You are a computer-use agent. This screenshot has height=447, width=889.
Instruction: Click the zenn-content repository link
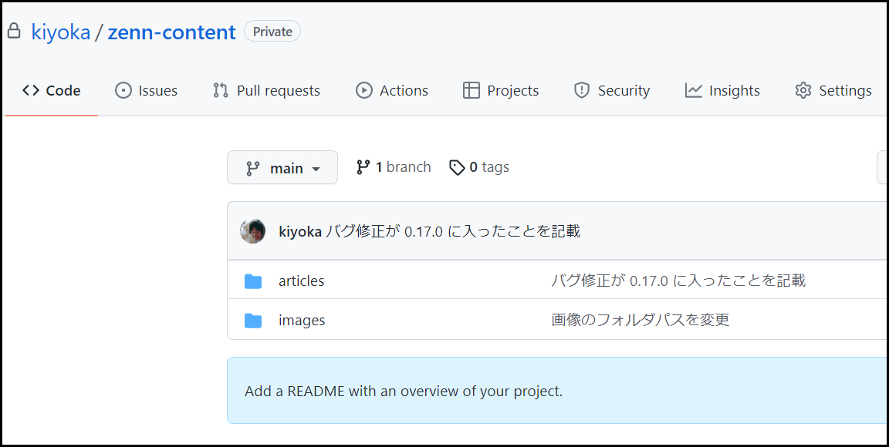(172, 32)
